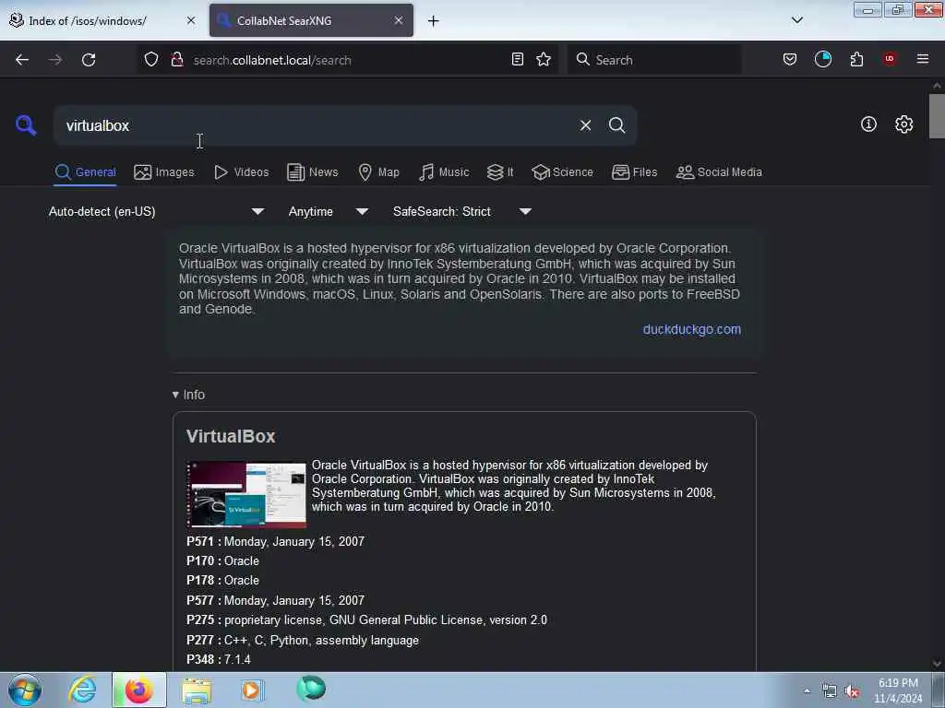Bookmark this page with the star
945x708 pixels.
click(544, 59)
